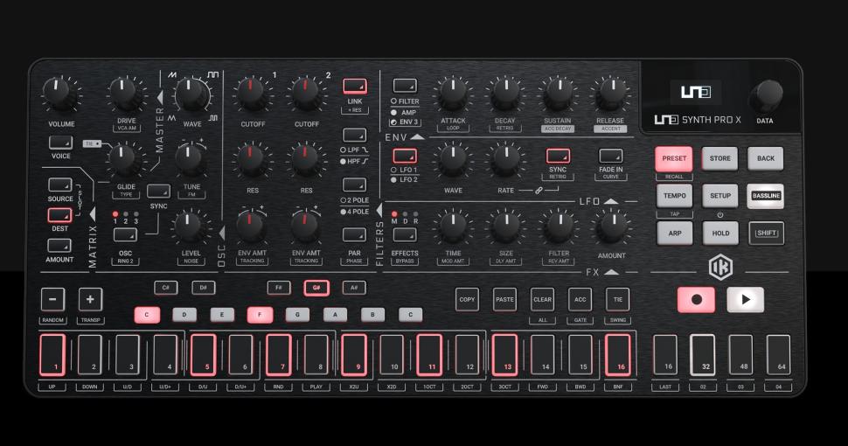The height and width of the screenshot is (446, 848).
Task: Click the VOICE mode button
Action: coord(60,143)
